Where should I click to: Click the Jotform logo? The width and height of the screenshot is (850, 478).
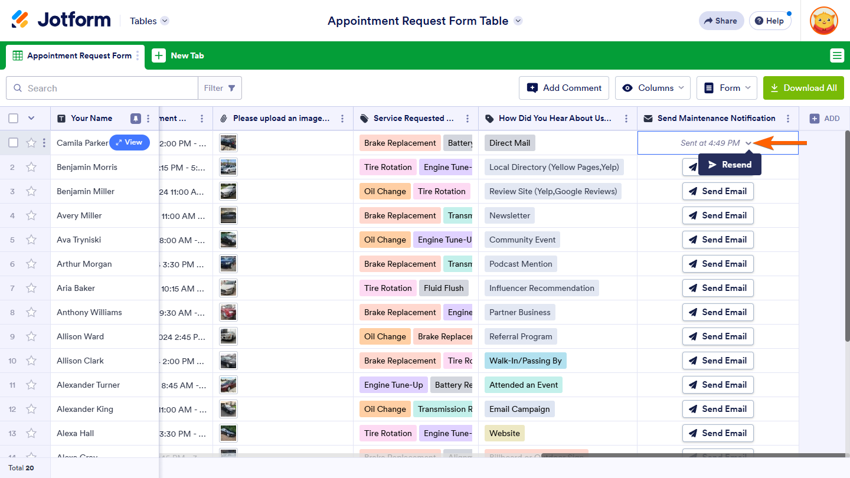61,20
